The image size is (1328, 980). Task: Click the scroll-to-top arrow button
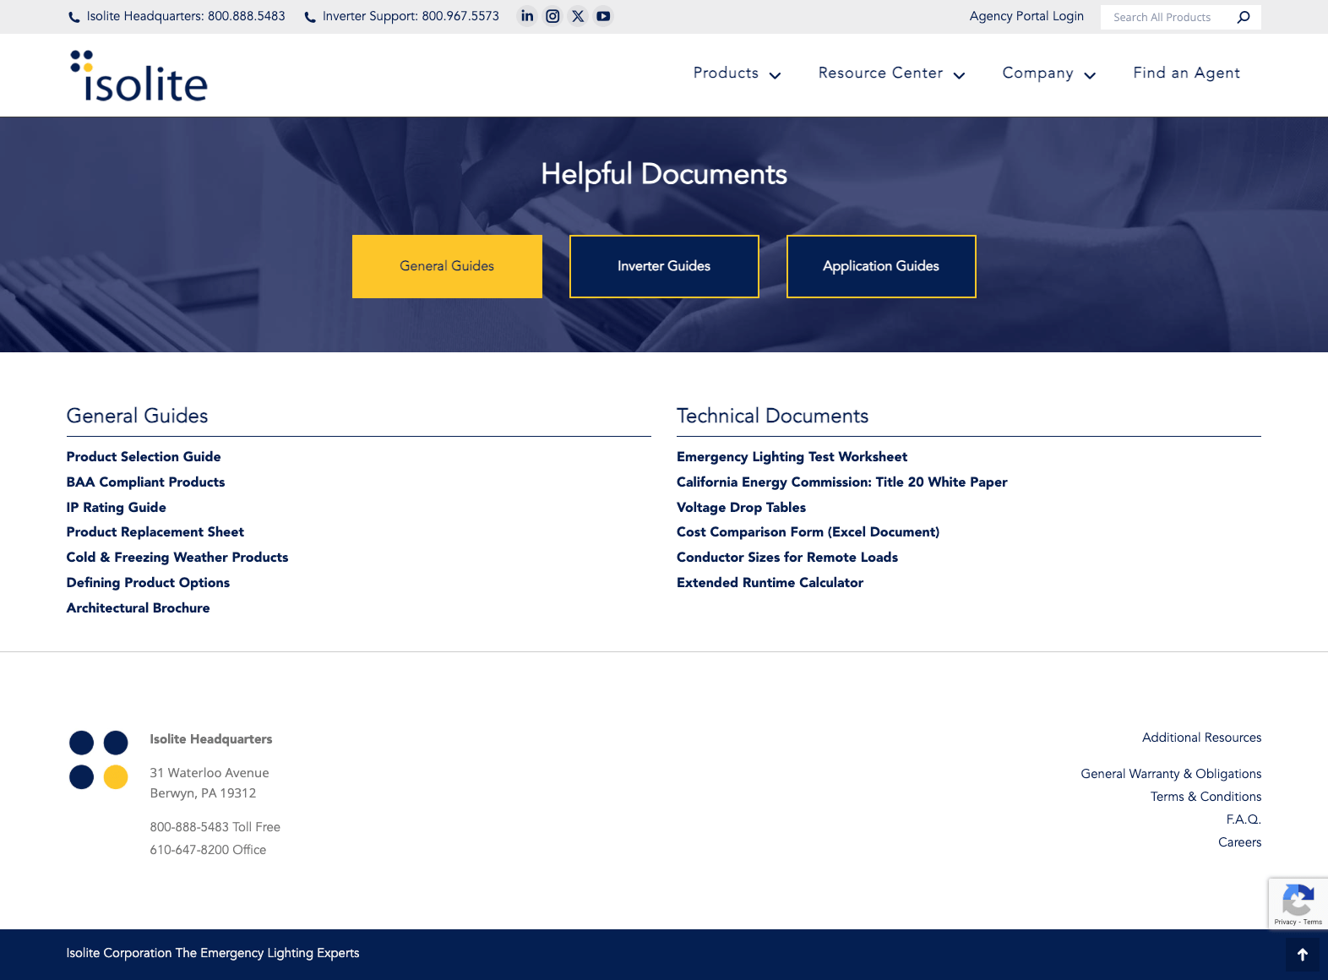[1302, 955]
